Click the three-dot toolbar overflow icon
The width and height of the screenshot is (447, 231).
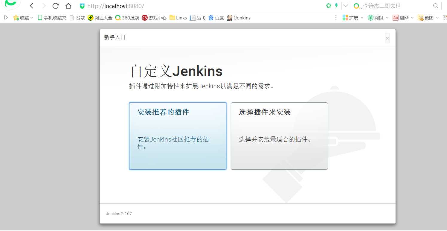pos(336,18)
